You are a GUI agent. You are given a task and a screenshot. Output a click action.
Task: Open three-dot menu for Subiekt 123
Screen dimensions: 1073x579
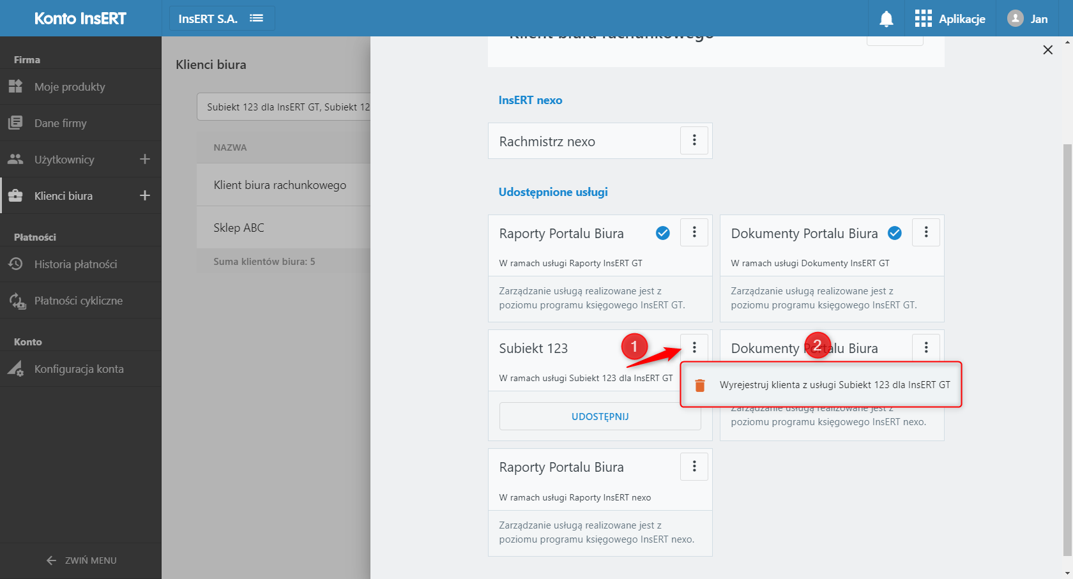[694, 347]
